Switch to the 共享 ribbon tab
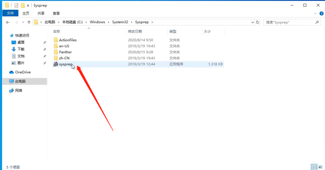Viewport: 325px width, 170px height. tap(41, 13)
